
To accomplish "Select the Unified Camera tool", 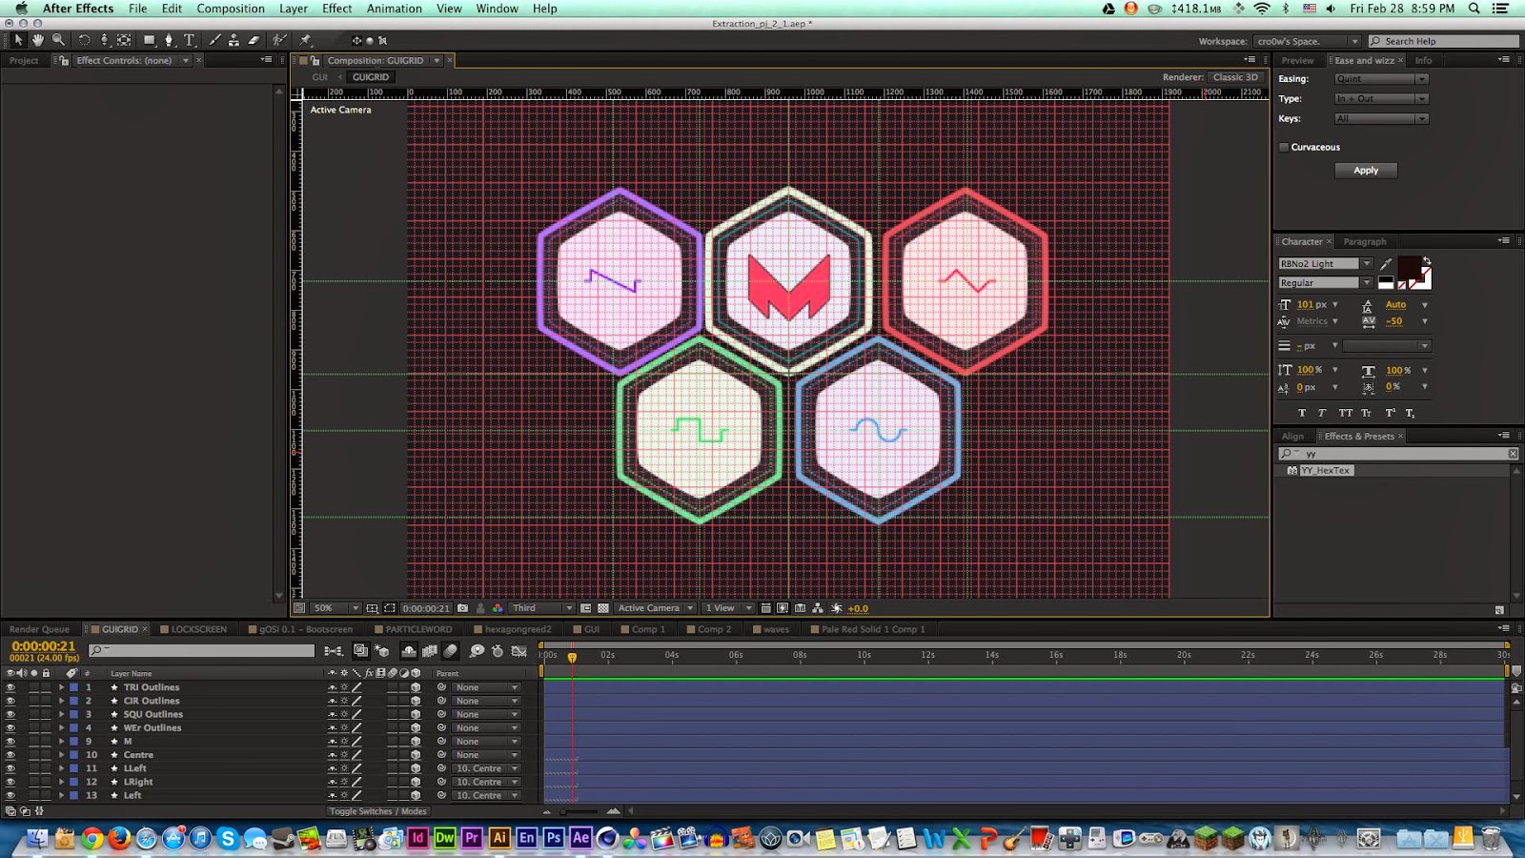I will [104, 40].
